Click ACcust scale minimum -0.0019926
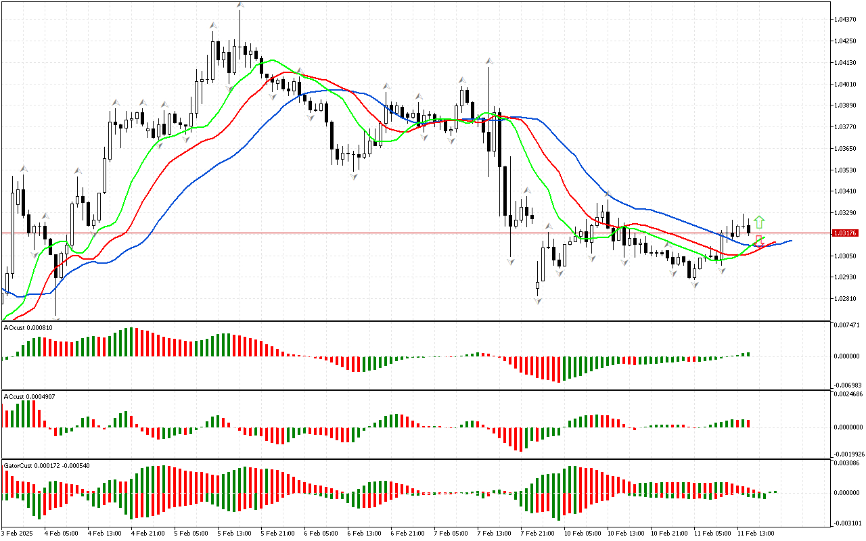Viewport: 866px width, 541px height. coord(849,454)
